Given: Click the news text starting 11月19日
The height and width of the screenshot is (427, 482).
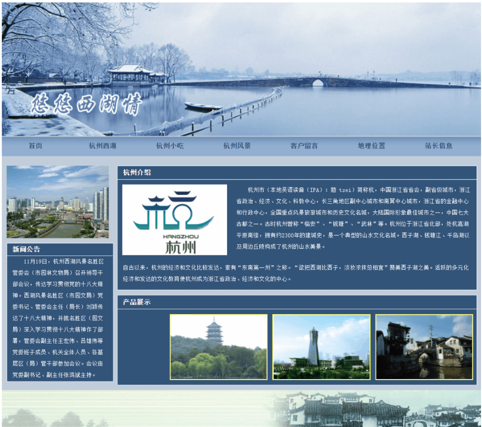Looking at the screenshot, I should coord(58,318).
